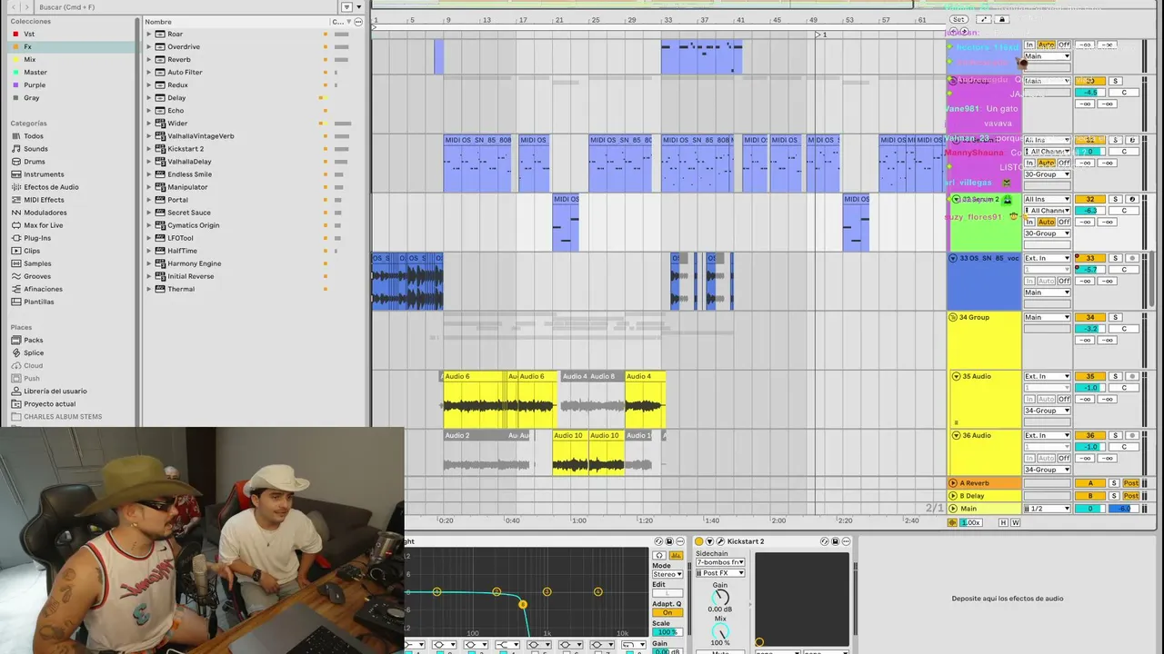
Task: Click the Afinaciones category icon
Action: pyautogui.click(x=15, y=289)
